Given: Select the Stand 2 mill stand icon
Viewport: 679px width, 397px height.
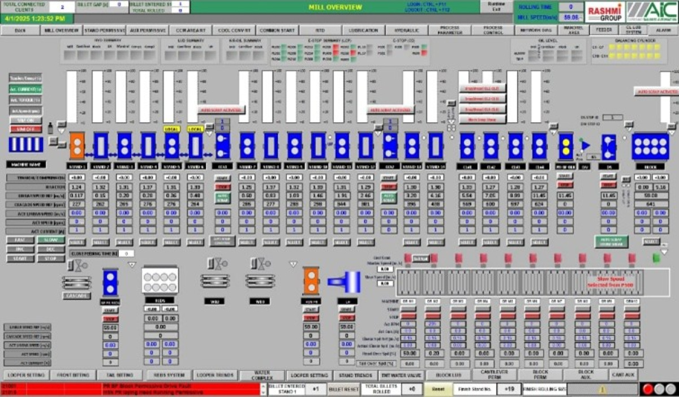Looking at the screenshot, I should [101, 146].
